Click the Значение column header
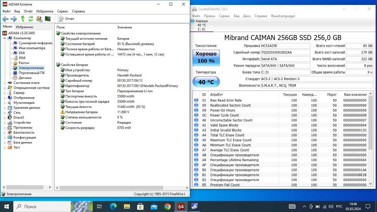Viewport: 377px width, 212px height. pyautogui.click(x=152, y=27)
